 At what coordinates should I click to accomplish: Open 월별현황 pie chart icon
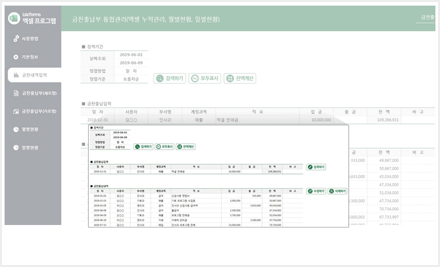pos(16,129)
